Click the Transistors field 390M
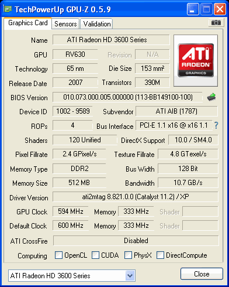The width and height of the screenshot is (229, 287). pyautogui.click(x=152, y=83)
